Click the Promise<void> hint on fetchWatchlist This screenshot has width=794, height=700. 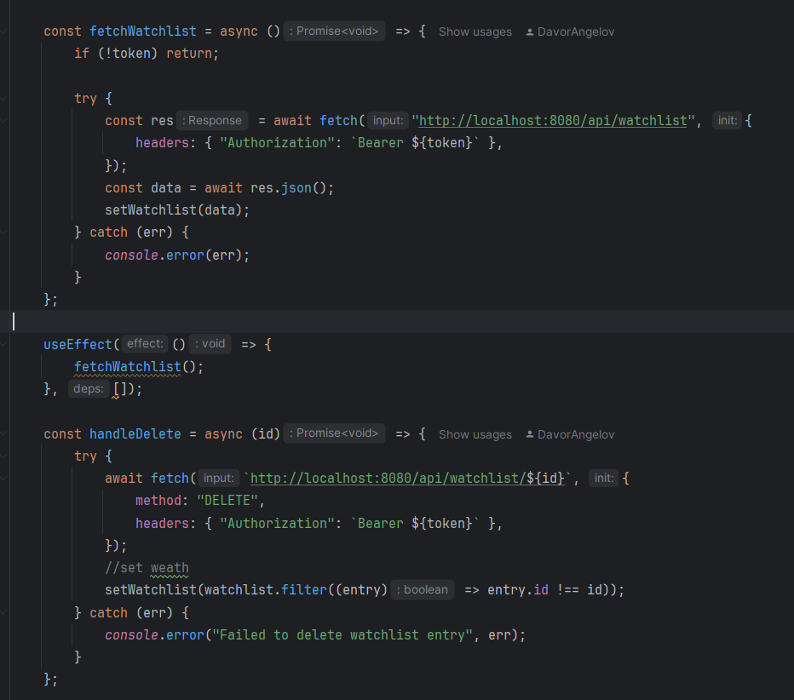(x=334, y=32)
